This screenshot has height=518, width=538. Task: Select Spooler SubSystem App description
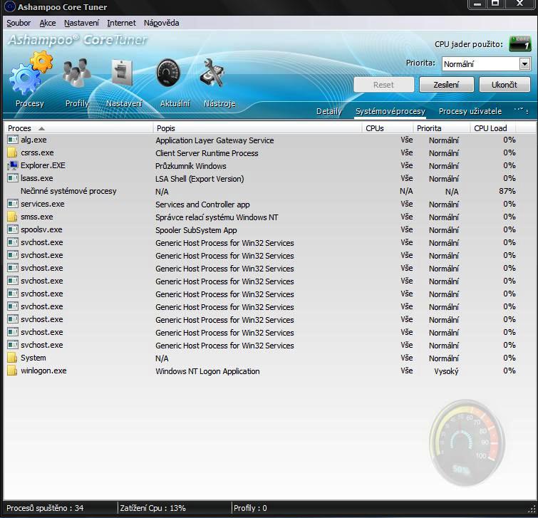pyautogui.click(x=196, y=230)
